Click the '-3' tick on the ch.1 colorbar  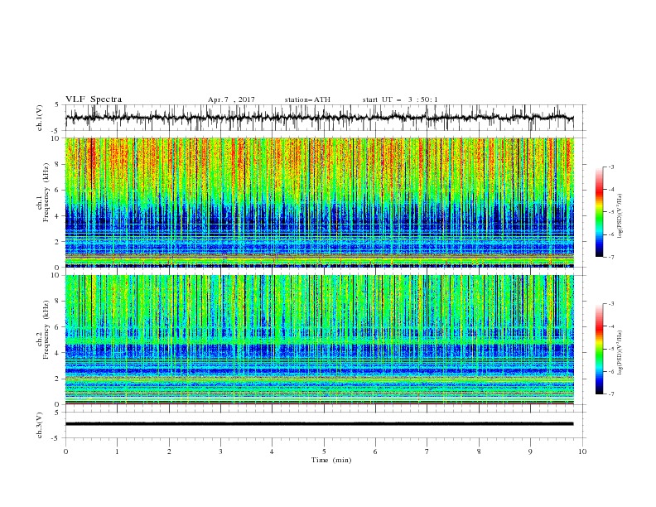pos(611,167)
